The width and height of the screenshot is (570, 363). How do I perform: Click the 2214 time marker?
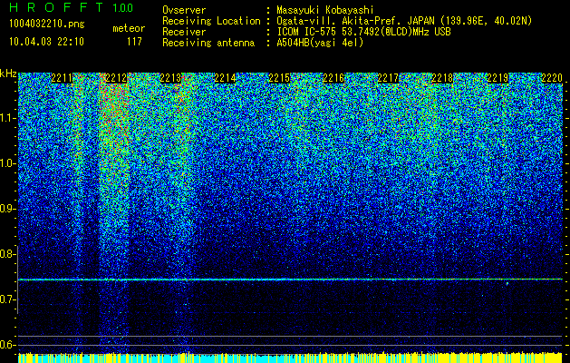[225, 78]
